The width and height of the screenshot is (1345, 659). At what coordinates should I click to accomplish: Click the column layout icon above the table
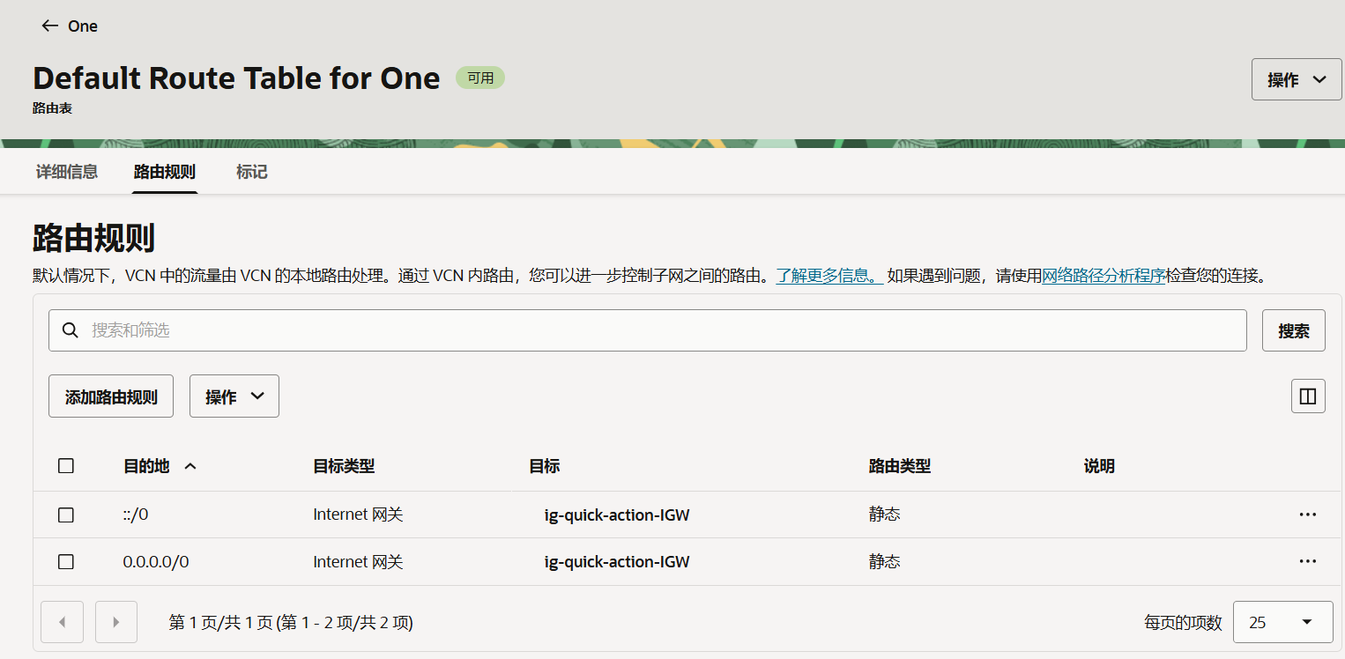1308,396
